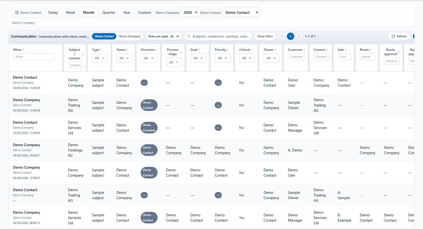Switch to the Quarter tab
This screenshot has width=423, height=229.
click(x=109, y=12)
